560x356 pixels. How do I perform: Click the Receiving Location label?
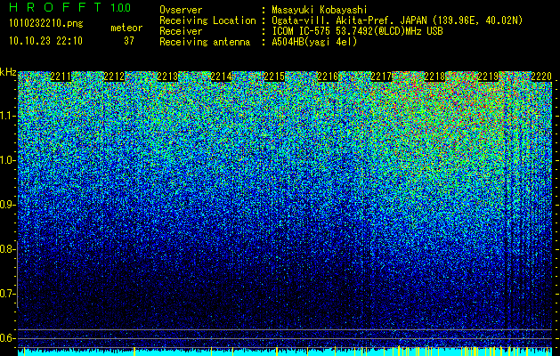point(207,21)
